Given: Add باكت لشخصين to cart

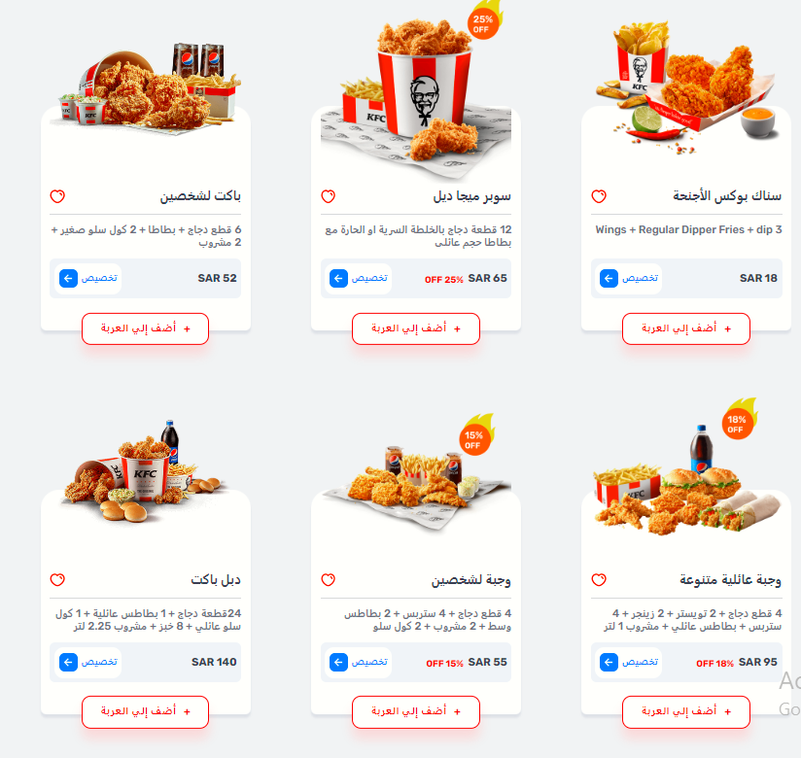Looking at the screenshot, I should 145,328.
